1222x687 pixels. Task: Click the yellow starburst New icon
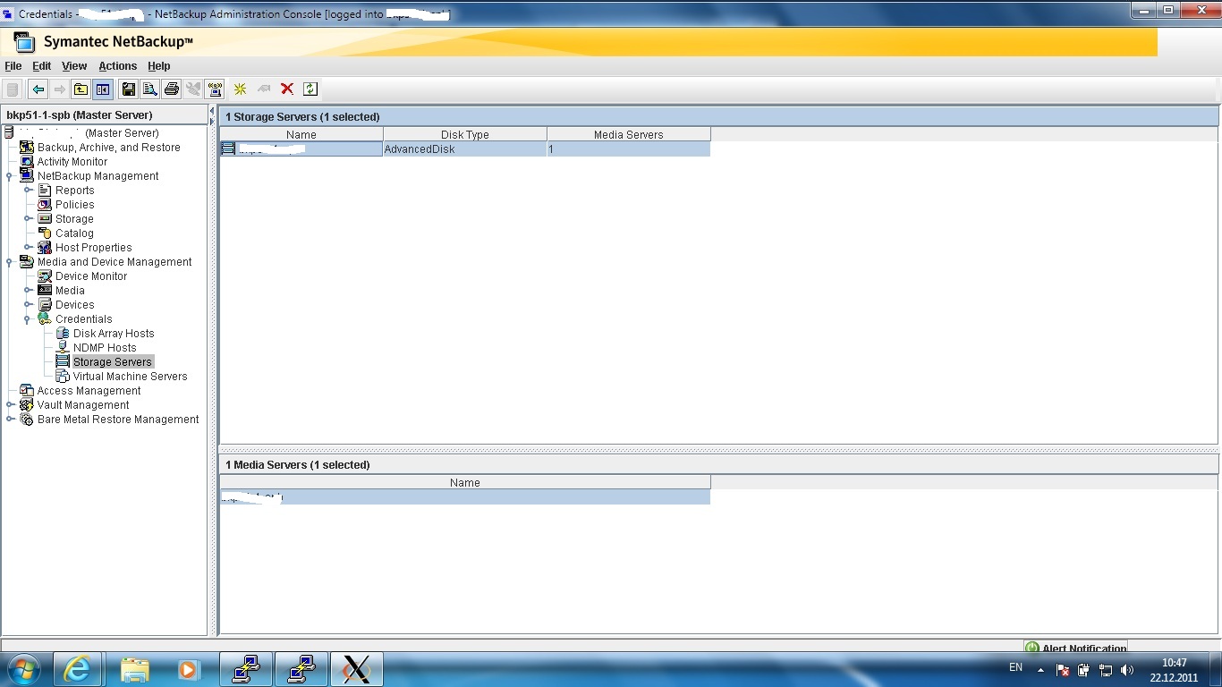240,89
